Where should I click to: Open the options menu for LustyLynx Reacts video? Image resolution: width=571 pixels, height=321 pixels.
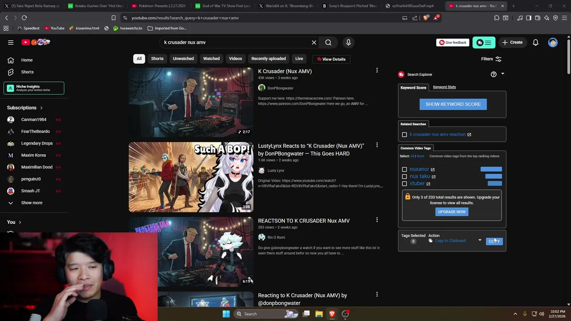pyautogui.click(x=377, y=145)
